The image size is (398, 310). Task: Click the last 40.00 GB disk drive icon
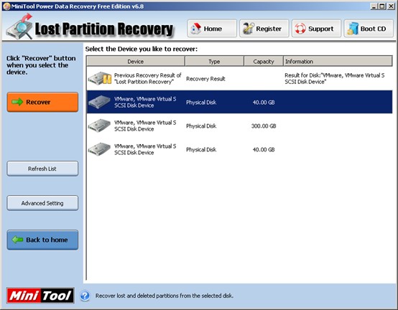click(99, 149)
